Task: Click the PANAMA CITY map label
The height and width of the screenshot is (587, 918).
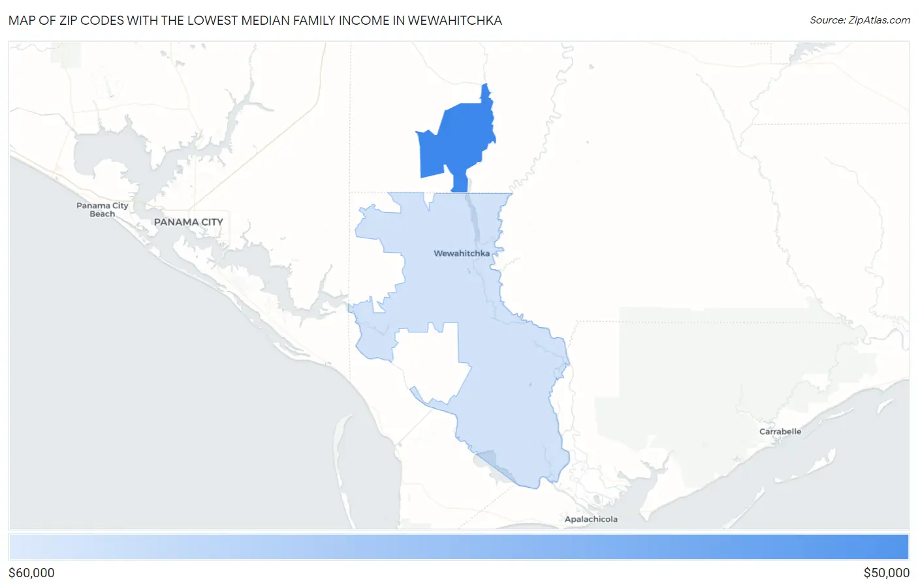Action: click(x=189, y=222)
